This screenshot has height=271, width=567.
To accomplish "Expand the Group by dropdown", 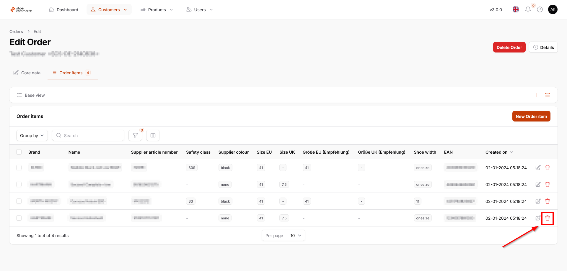I will coord(32,136).
